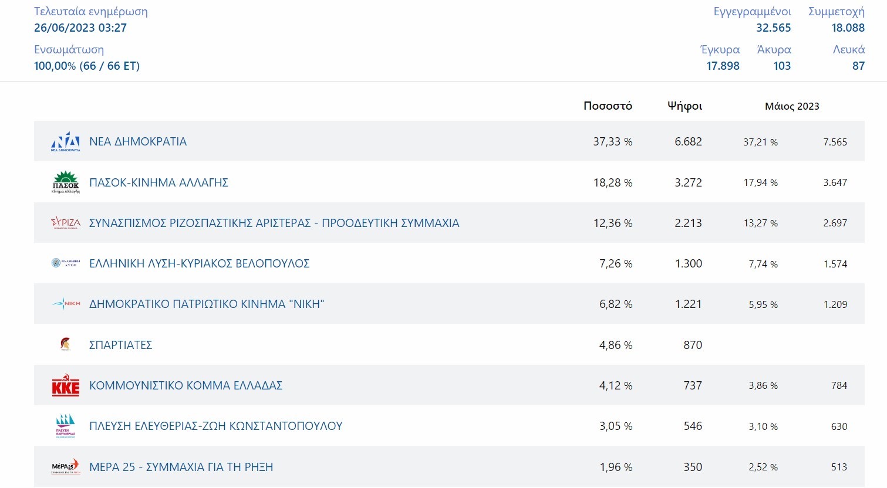887x488 pixels.
Task: Click Plefsi Eleftherias vote count 546
Action: (x=693, y=426)
